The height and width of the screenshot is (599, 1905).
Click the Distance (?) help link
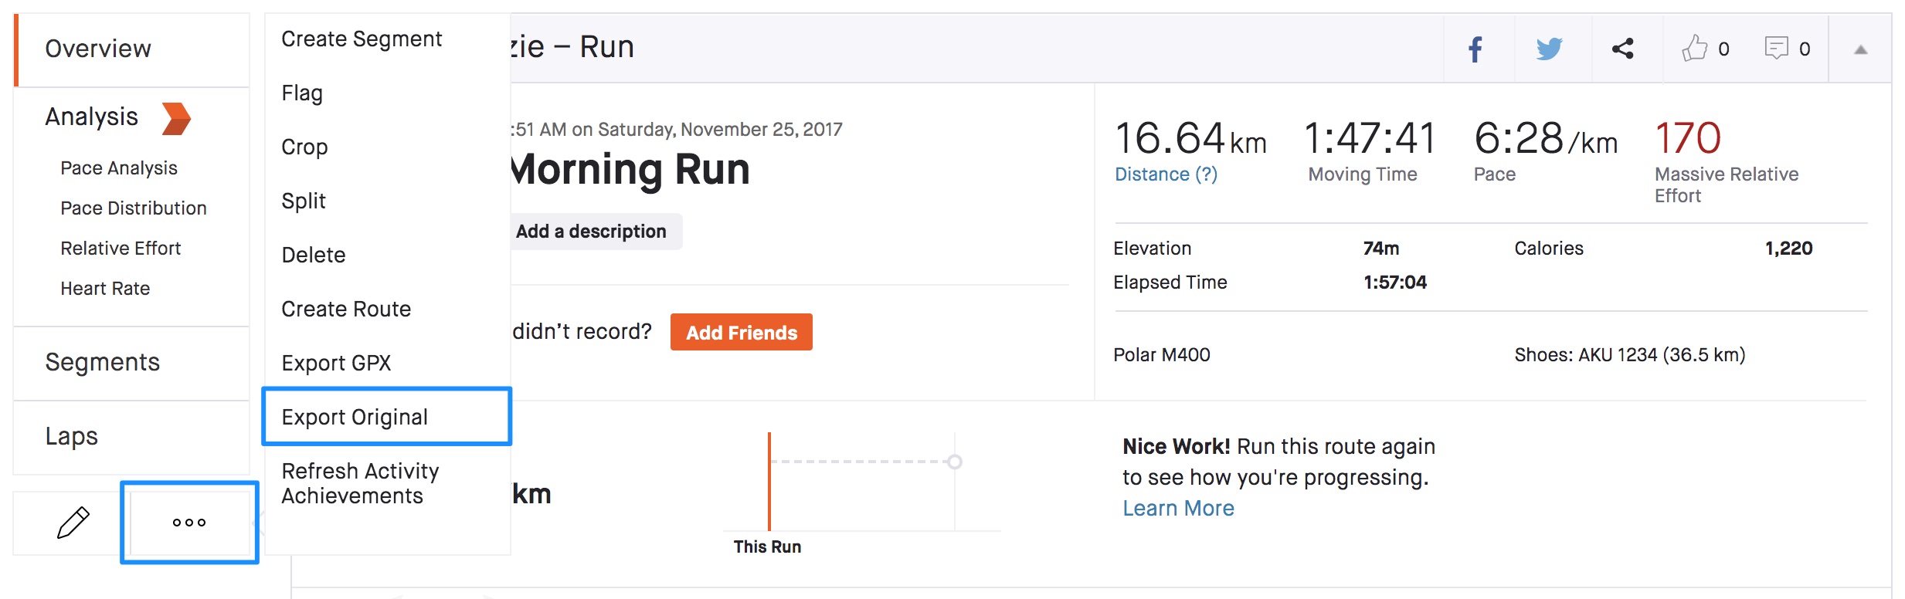[1166, 174]
